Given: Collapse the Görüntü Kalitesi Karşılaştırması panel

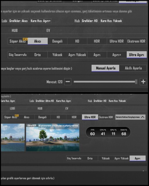Looking at the screenshot, I should click(x=130, y=117).
